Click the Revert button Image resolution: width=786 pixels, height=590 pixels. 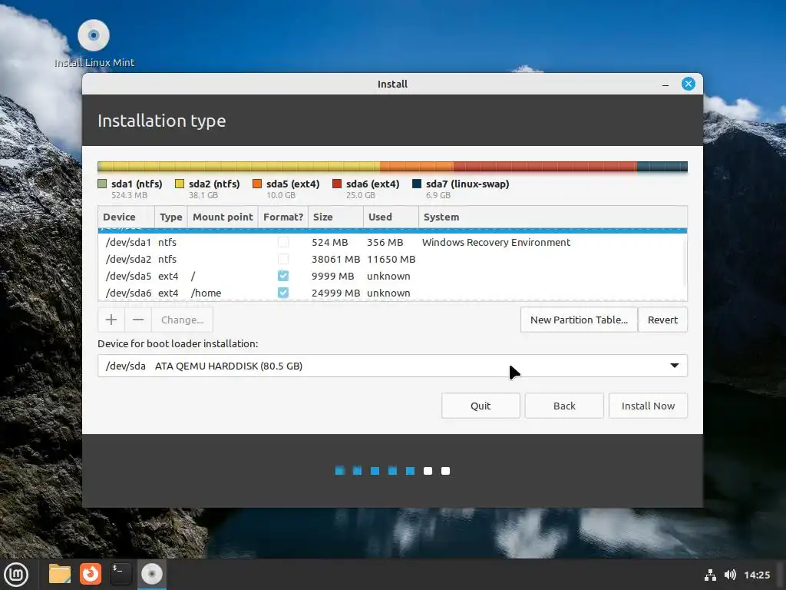pyautogui.click(x=662, y=320)
